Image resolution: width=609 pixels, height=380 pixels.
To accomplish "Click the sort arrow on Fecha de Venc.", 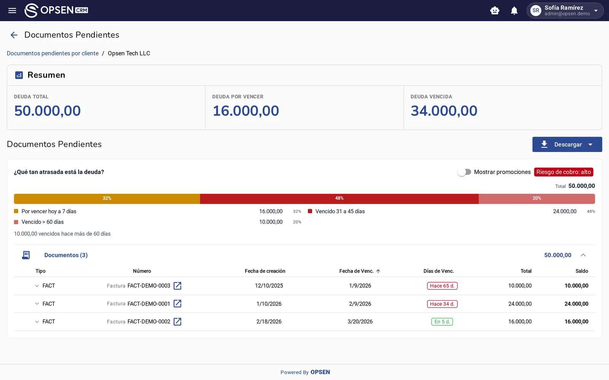I will (x=378, y=271).
